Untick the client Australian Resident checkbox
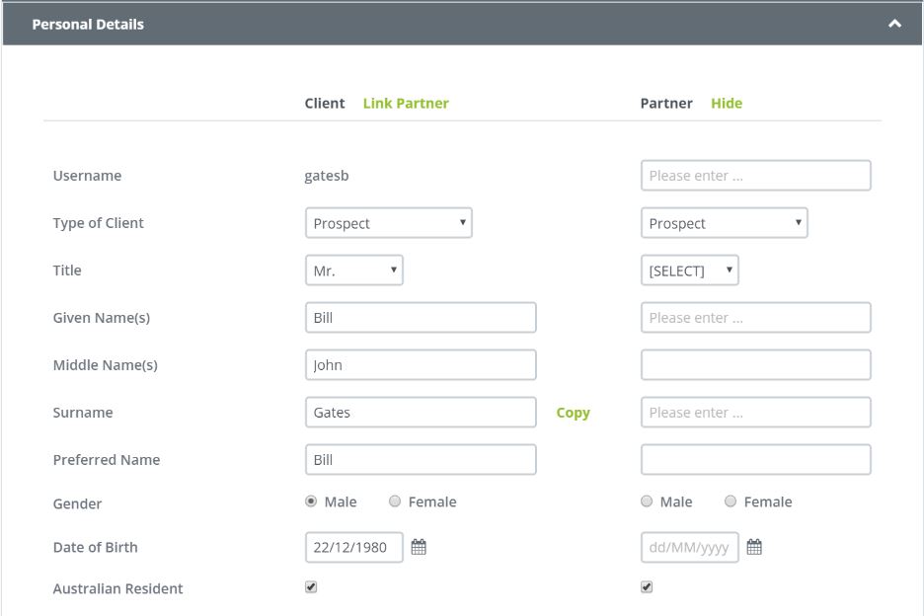The image size is (924, 616). point(312,587)
